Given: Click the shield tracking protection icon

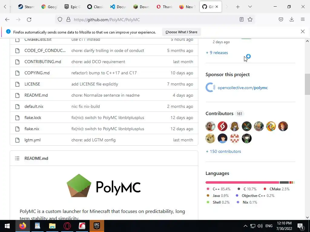Looking at the screenshot, I should pyautogui.click(x=60, y=19).
